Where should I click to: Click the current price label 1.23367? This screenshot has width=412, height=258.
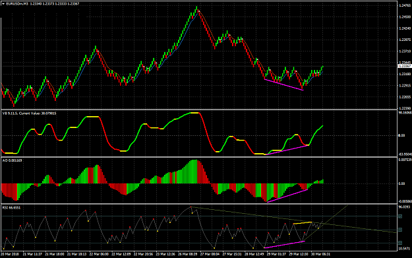[405, 66]
